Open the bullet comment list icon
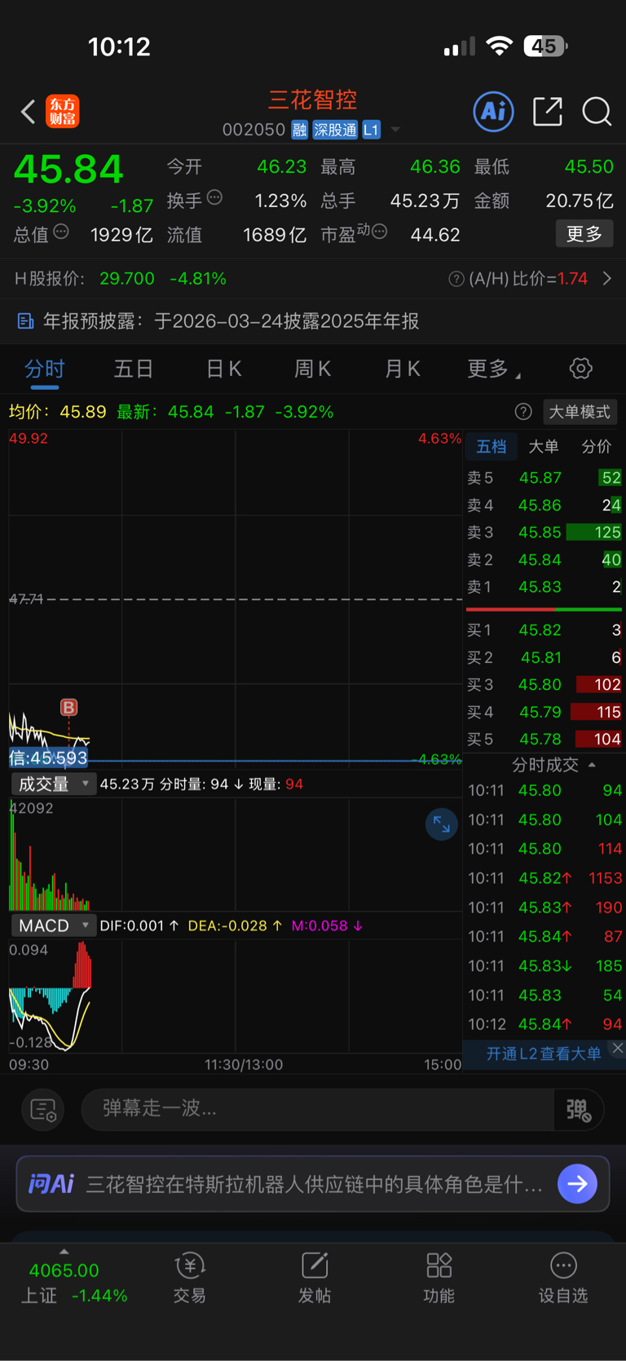 coord(42,1109)
